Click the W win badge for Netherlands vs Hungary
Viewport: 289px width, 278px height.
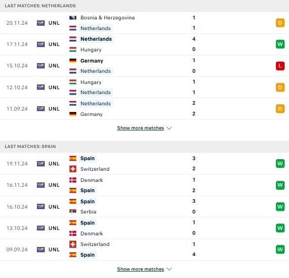[x=280, y=44]
